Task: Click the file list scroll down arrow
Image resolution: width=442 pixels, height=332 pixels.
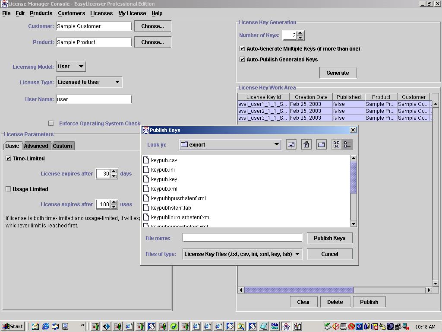Action: point(354,224)
